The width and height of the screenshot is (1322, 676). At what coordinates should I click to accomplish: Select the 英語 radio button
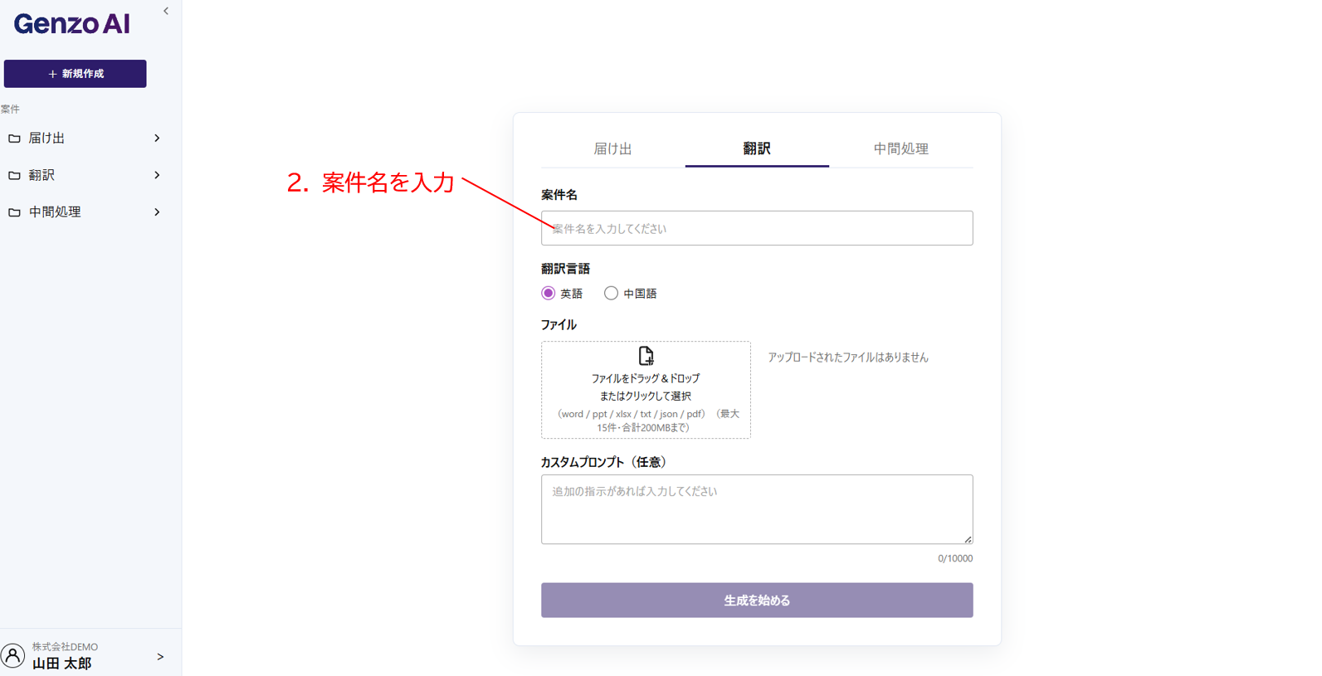(548, 293)
